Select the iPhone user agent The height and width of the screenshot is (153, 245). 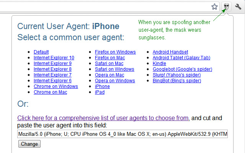tap(102, 86)
